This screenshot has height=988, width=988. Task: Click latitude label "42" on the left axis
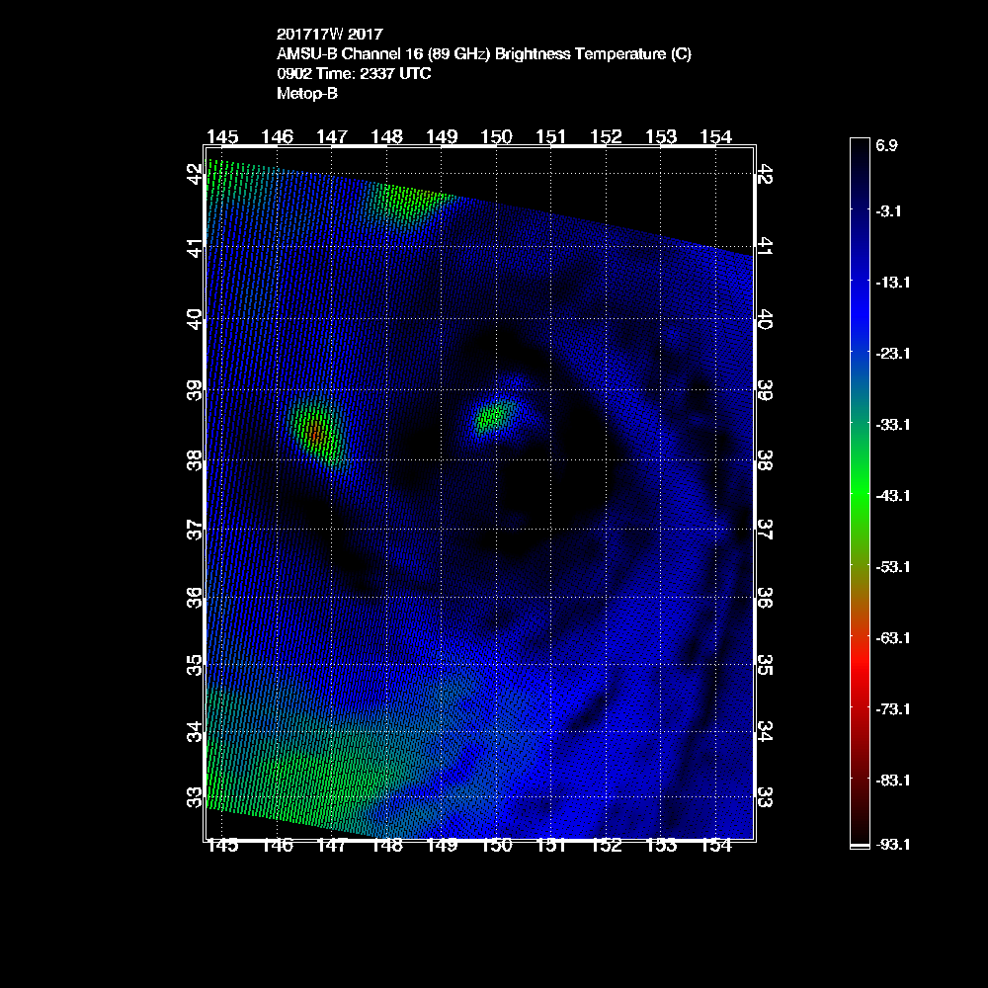click(x=196, y=174)
